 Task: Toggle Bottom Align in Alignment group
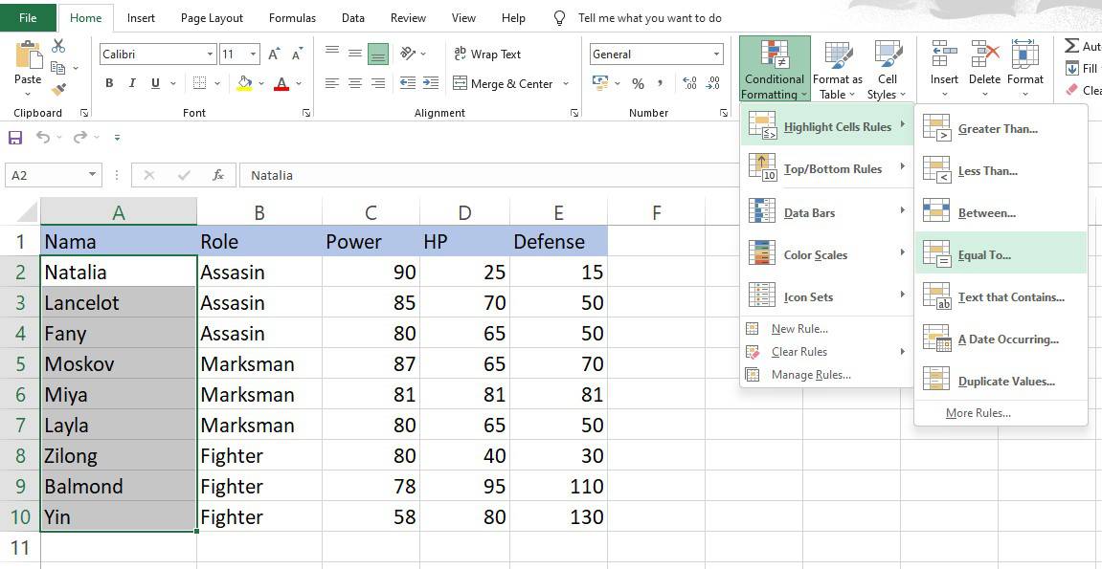(378, 54)
